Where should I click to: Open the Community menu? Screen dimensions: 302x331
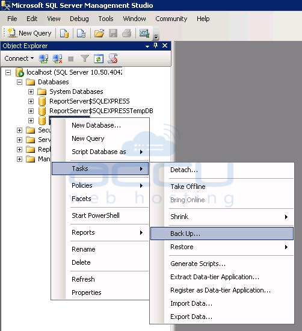click(171, 19)
